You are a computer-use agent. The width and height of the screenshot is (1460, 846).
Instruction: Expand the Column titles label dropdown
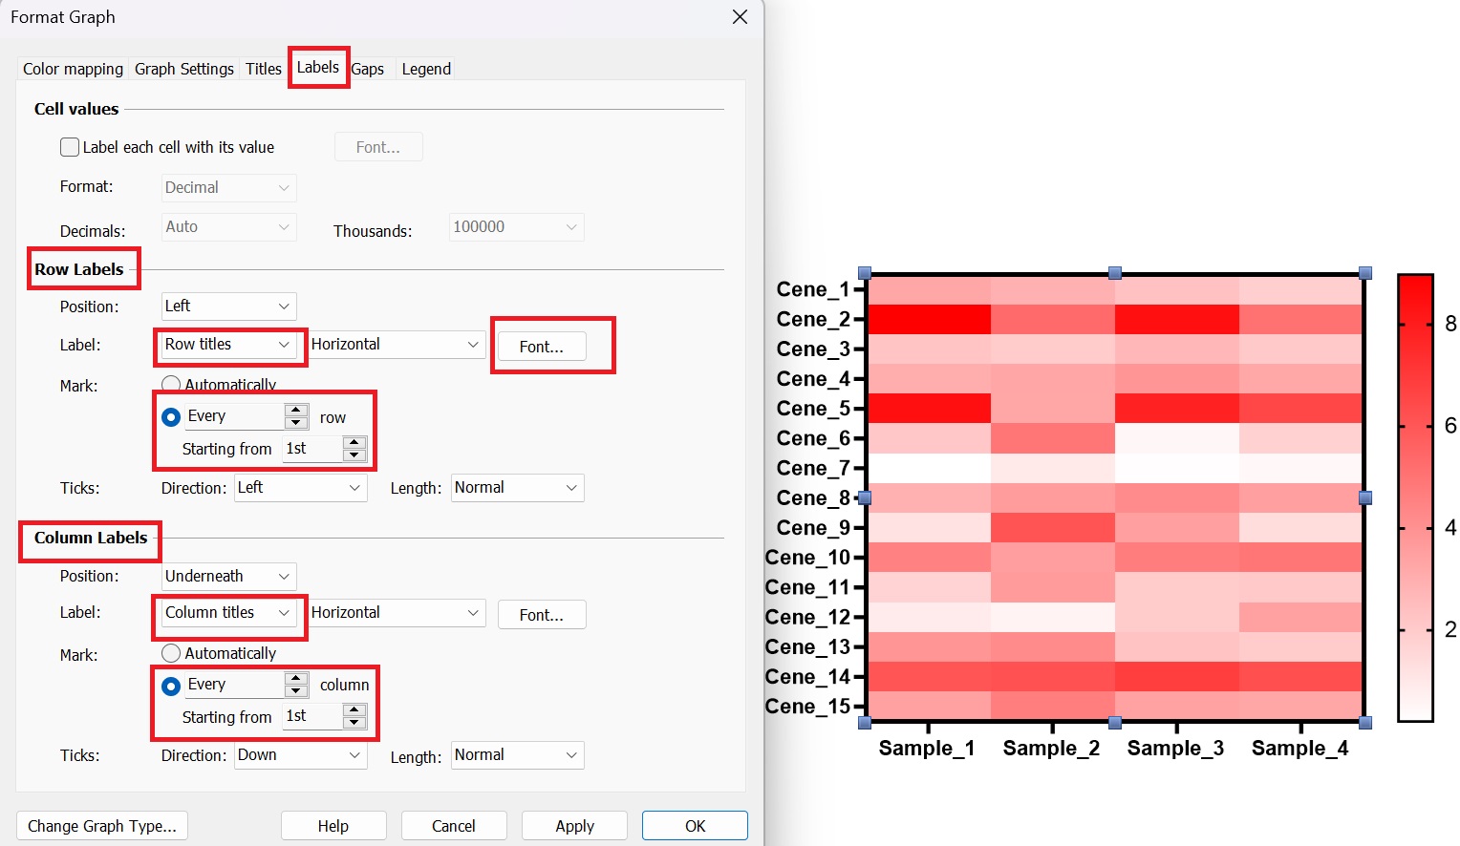(228, 613)
